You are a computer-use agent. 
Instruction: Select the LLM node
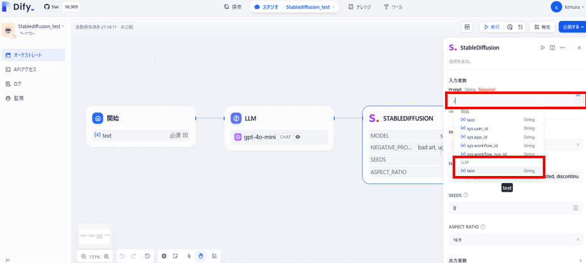(x=279, y=128)
